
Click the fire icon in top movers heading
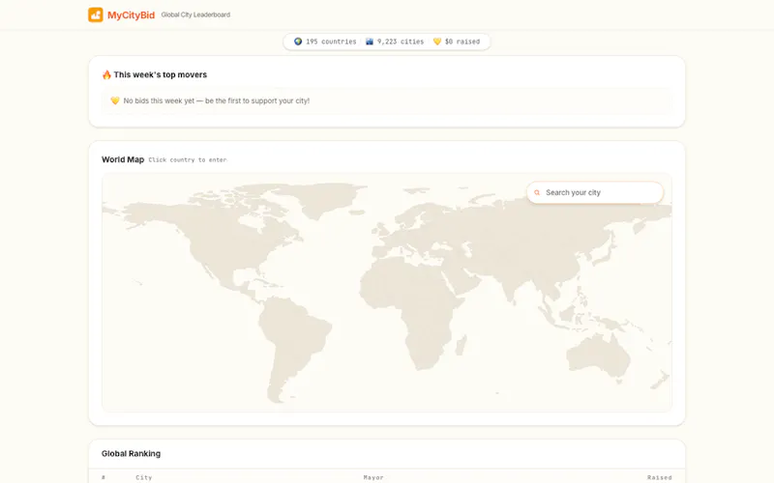tap(106, 74)
